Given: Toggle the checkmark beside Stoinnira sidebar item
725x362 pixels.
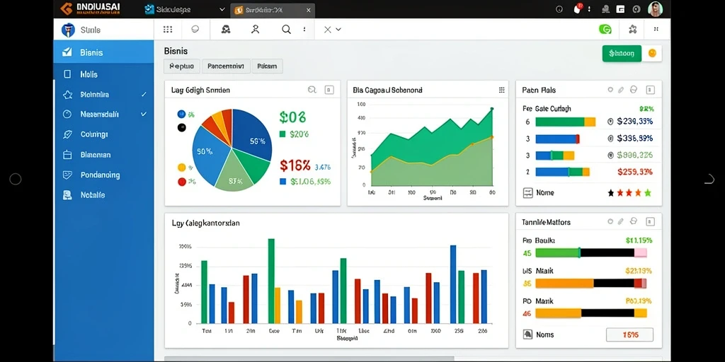Looking at the screenshot, I should click(144, 94).
